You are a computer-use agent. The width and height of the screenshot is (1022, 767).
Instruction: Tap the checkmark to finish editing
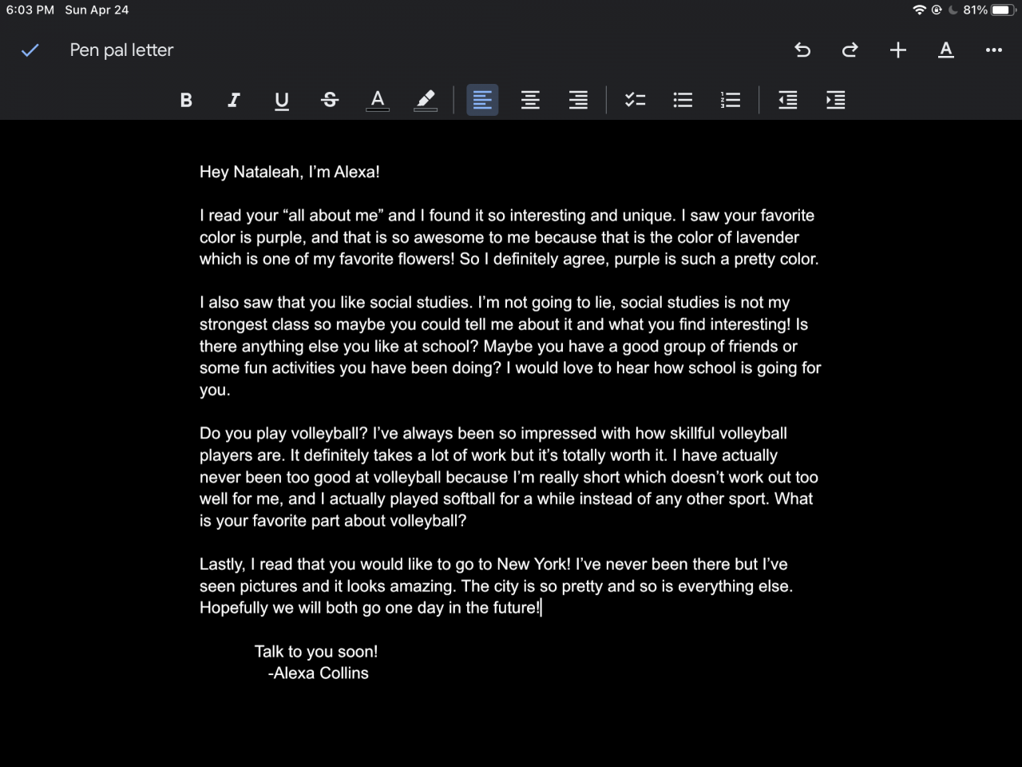pos(30,50)
